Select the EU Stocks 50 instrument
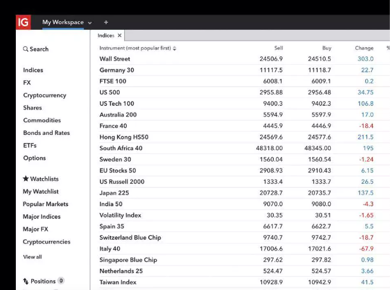 [x=118, y=170]
